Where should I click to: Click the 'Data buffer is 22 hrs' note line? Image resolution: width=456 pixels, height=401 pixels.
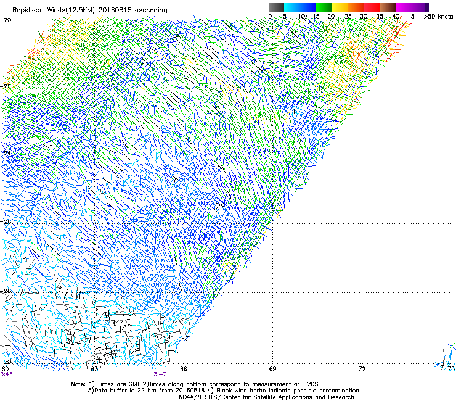(223, 391)
